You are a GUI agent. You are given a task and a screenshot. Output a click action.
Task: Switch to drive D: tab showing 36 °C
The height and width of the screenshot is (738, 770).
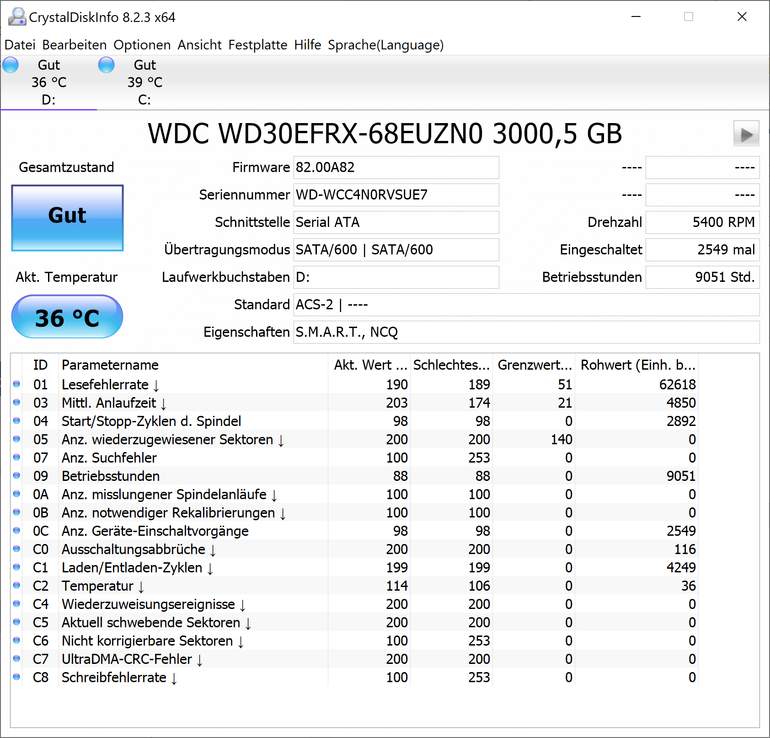[x=48, y=82]
